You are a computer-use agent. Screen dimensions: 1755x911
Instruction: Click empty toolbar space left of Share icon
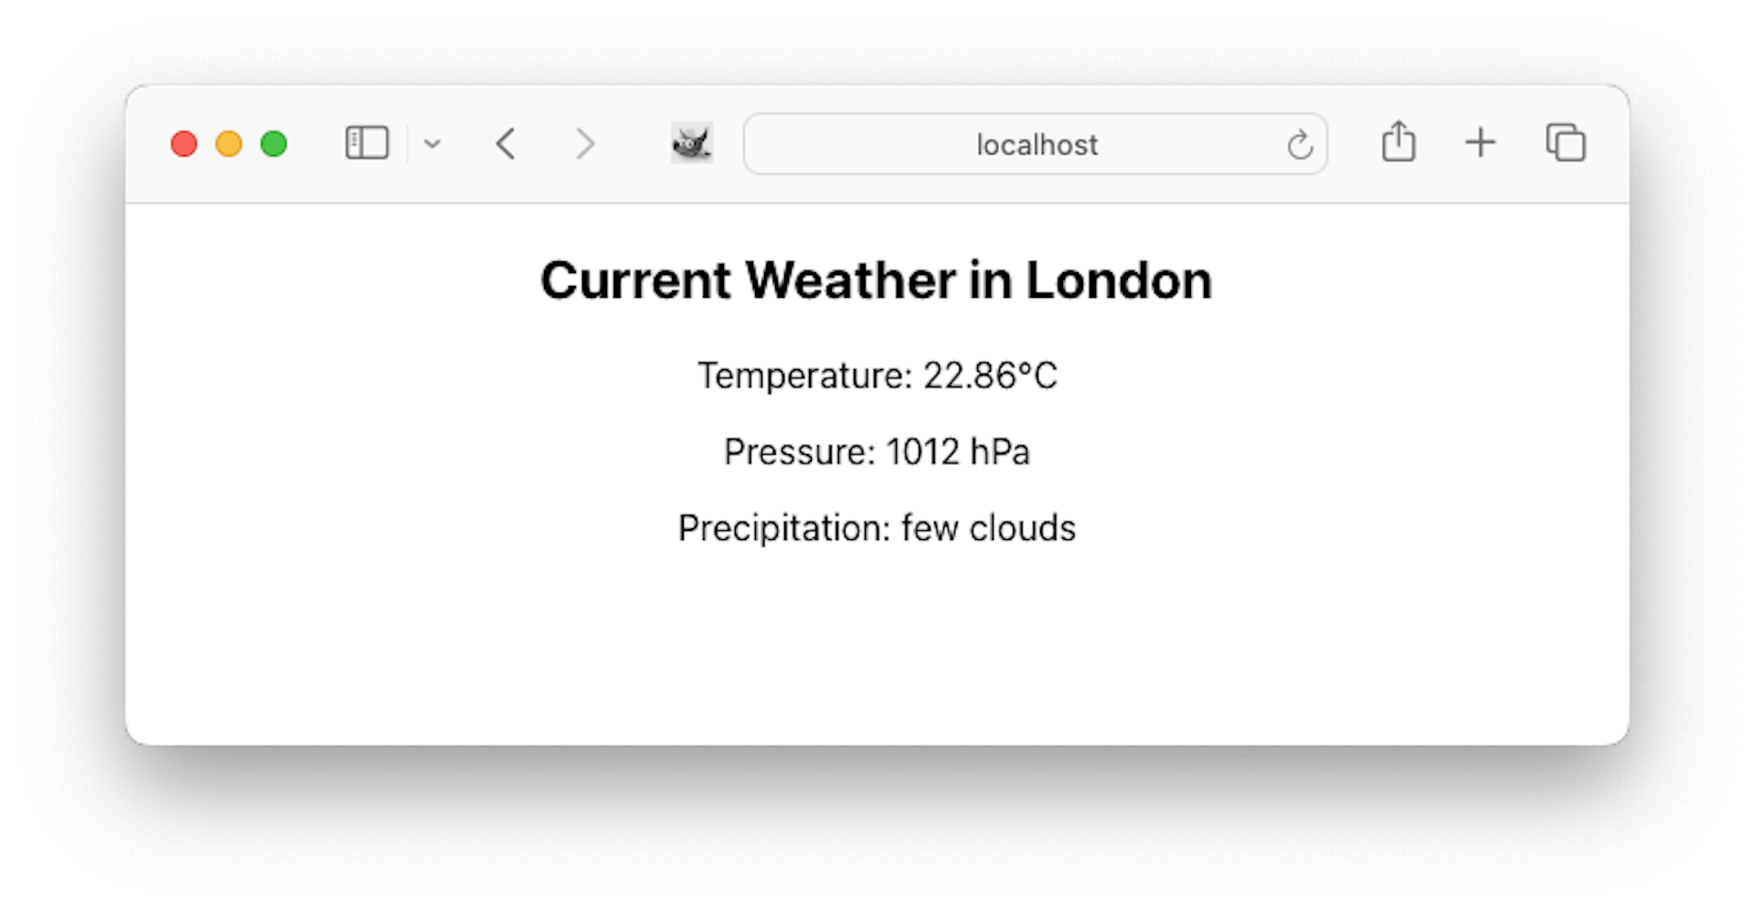pyautogui.click(x=1354, y=143)
